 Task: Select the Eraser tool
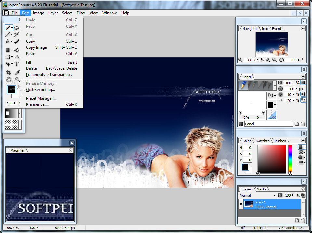(x=17, y=28)
